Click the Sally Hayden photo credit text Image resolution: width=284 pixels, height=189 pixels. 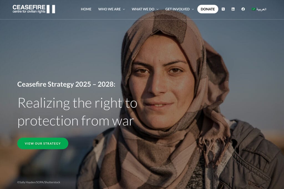tap(39, 182)
